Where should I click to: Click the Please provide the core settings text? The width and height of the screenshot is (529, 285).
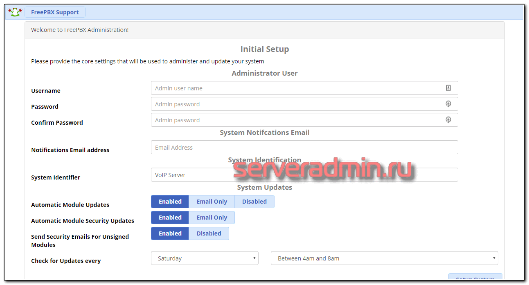pyautogui.click(x=148, y=61)
